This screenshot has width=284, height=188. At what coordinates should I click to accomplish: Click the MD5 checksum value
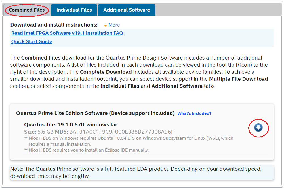[121, 132]
